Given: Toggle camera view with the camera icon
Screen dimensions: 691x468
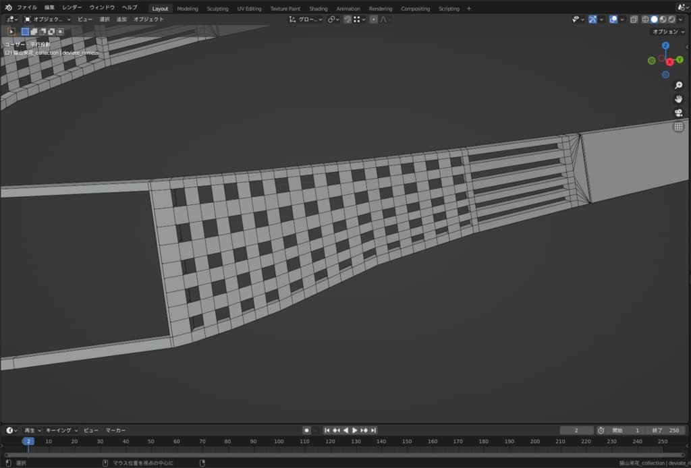Looking at the screenshot, I should point(678,113).
